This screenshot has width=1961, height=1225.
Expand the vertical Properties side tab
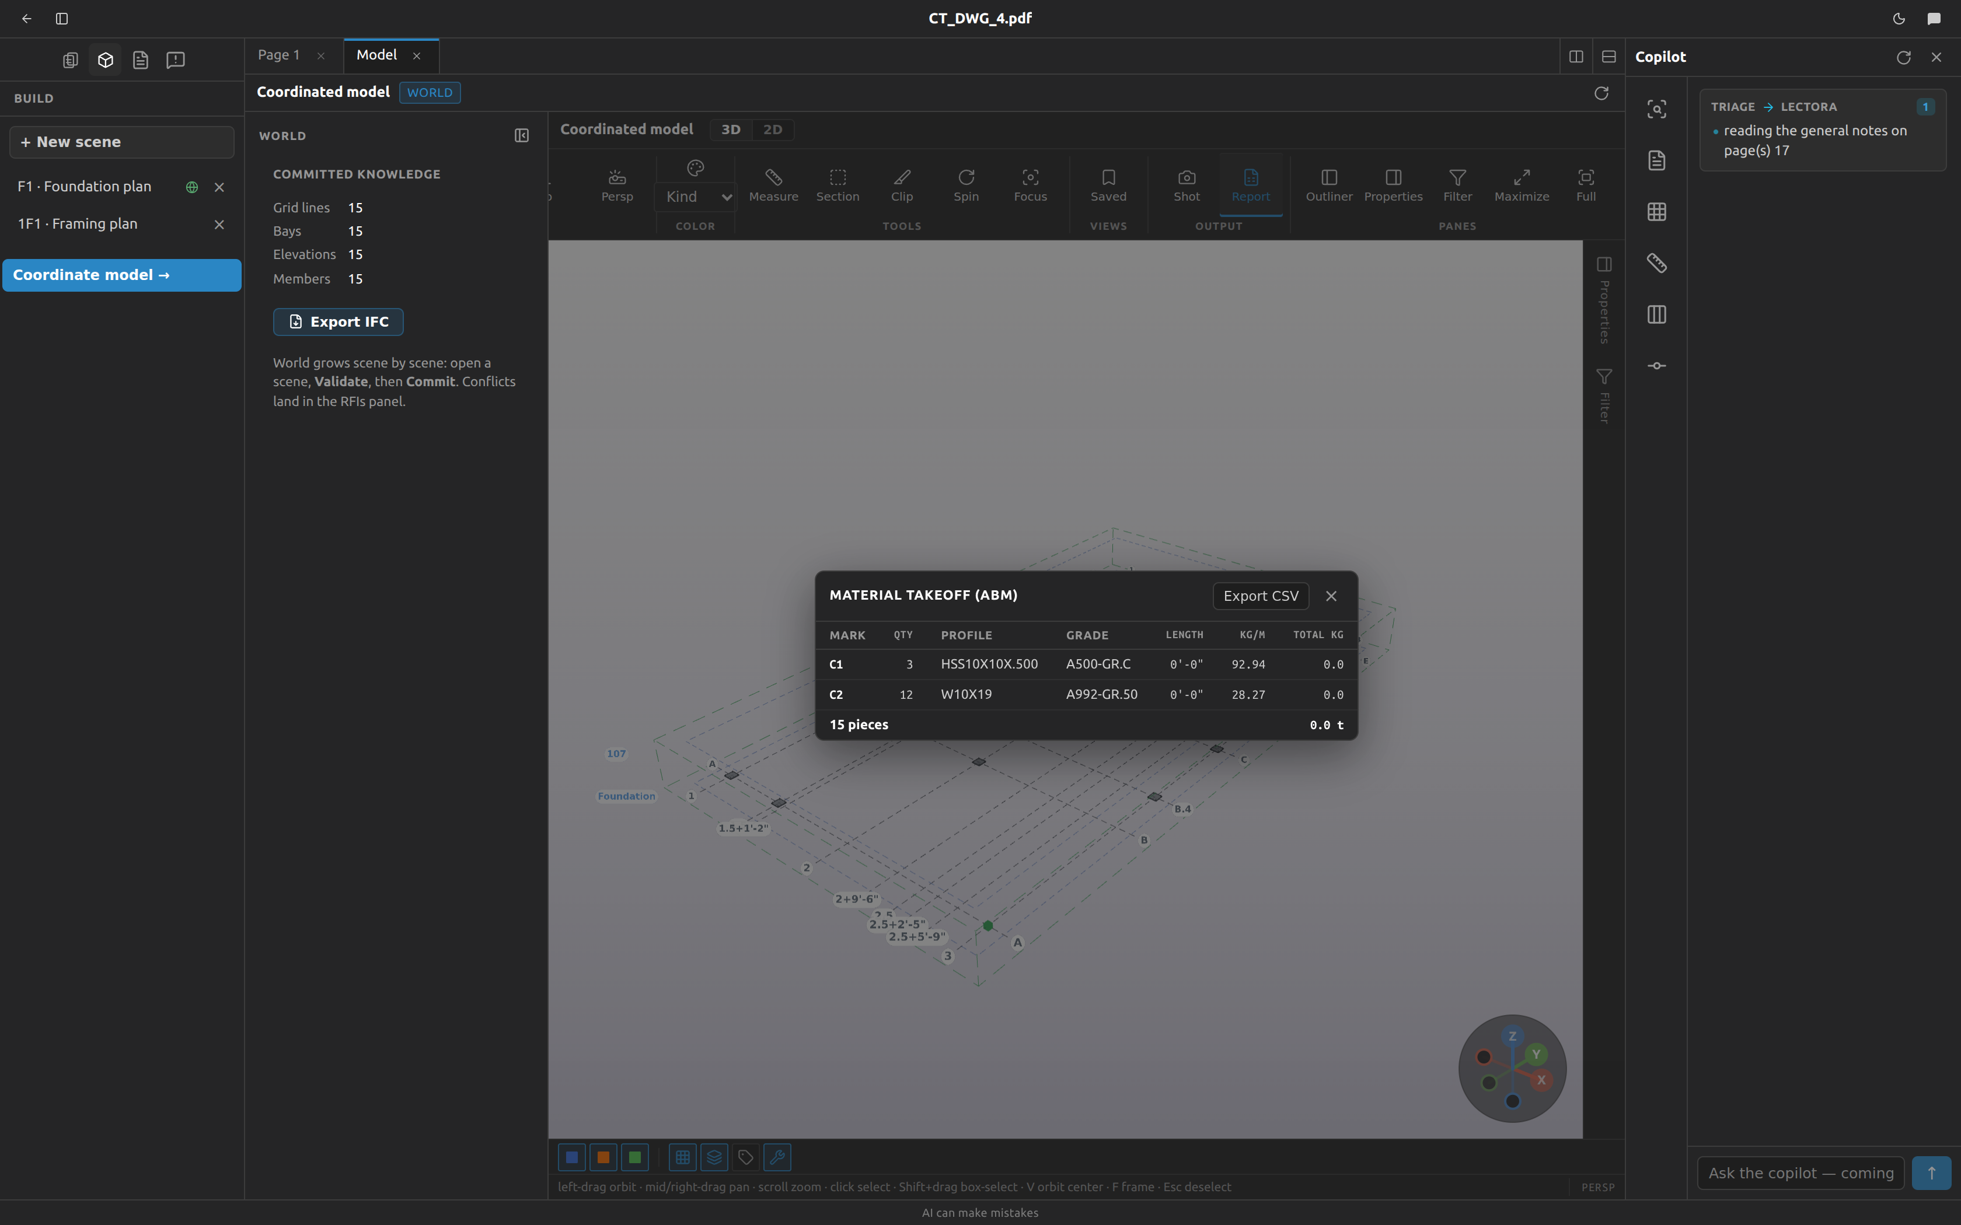(1604, 300)
